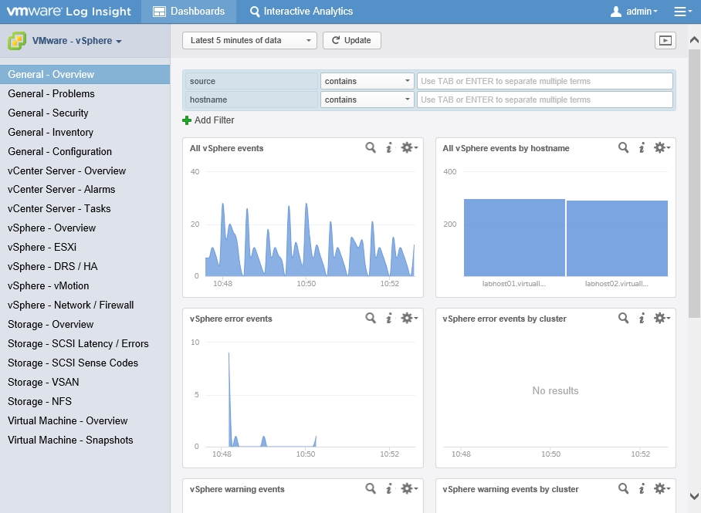The width and height of the screenshot is (701, 513).
Task: Open magnifier on vSphere error events by cluster
Action: click(624, 318)
